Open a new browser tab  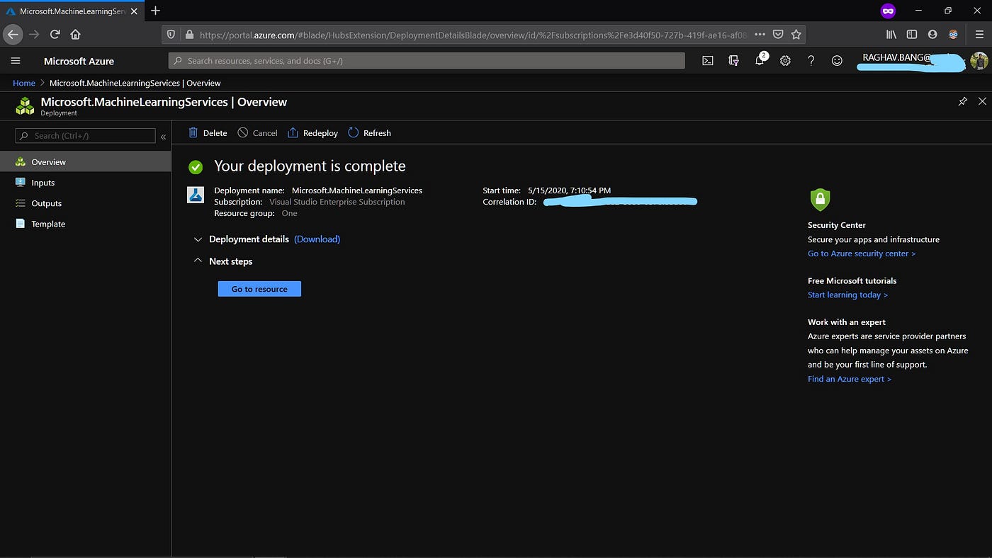[156, 11]
